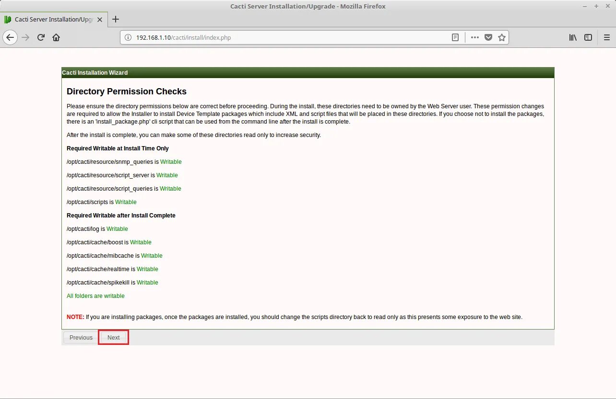Click the Next button in wizard
The height and width of the screenshot is (399, 616).
pyautogui.click(x=114, y=338)
